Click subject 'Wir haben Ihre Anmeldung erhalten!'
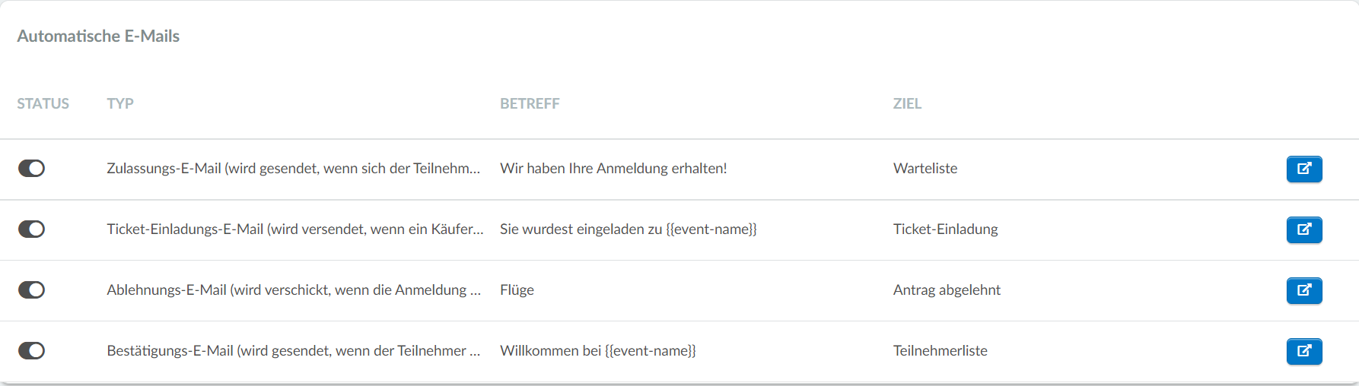 [x=613, y=168]
